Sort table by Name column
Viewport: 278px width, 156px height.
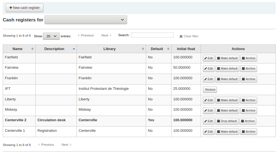click(18, 49)
